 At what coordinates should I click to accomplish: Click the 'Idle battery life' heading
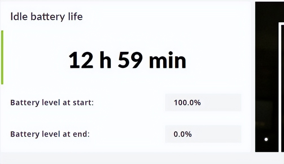47,17
